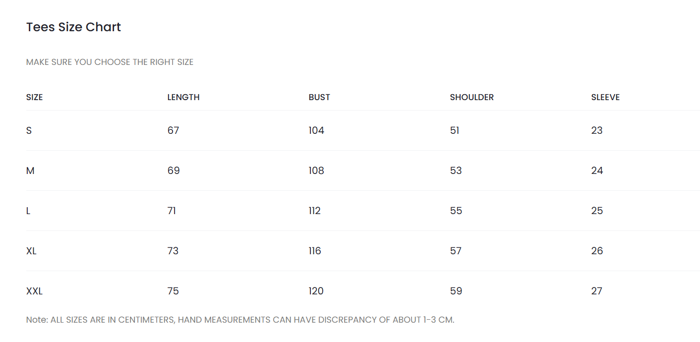Select the size M row label
700x342 pixels.
pos(30,171)
